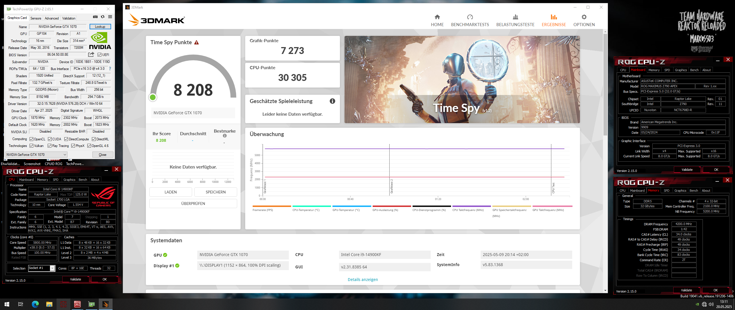
Task: Click the purple CPU Taktfrequenz legend swatch
Action: click(471, 206)
